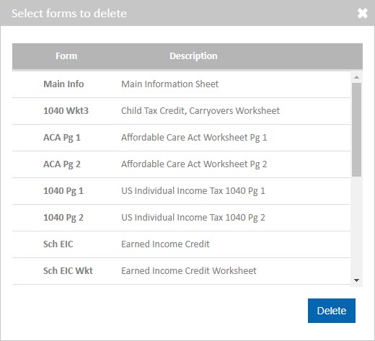The height and width of the screenshot is (341, 375).
Task: Click the vertical scrollbar thumb
Action: tap(356, 130)
